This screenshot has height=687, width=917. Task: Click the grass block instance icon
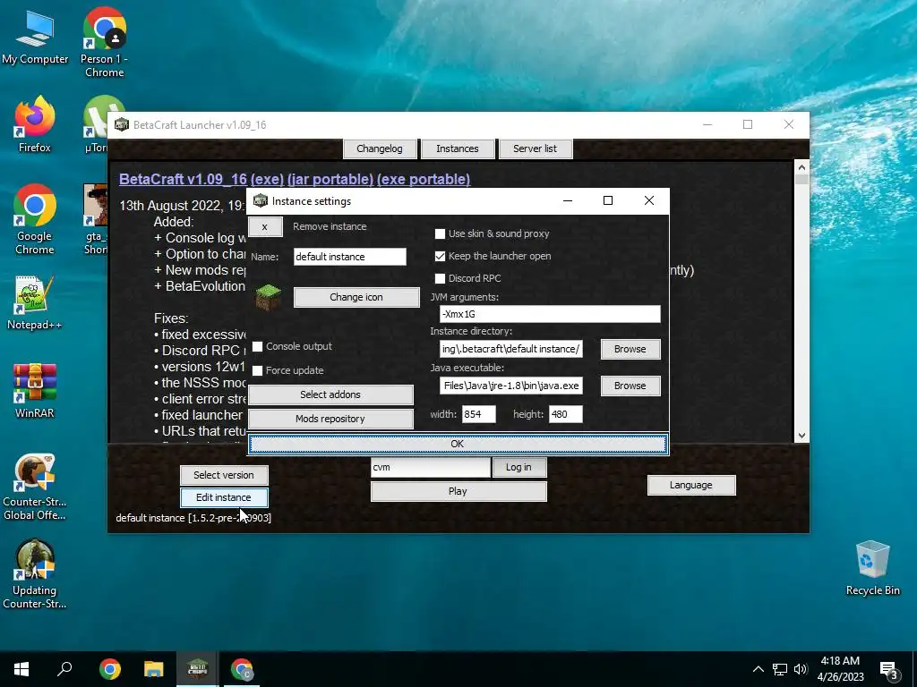tap(269, 297)
